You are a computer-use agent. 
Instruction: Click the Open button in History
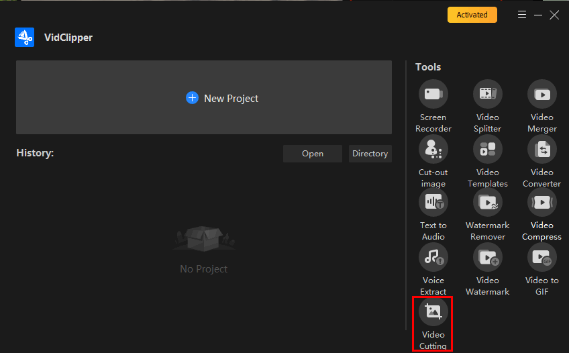tap(312, 154)
